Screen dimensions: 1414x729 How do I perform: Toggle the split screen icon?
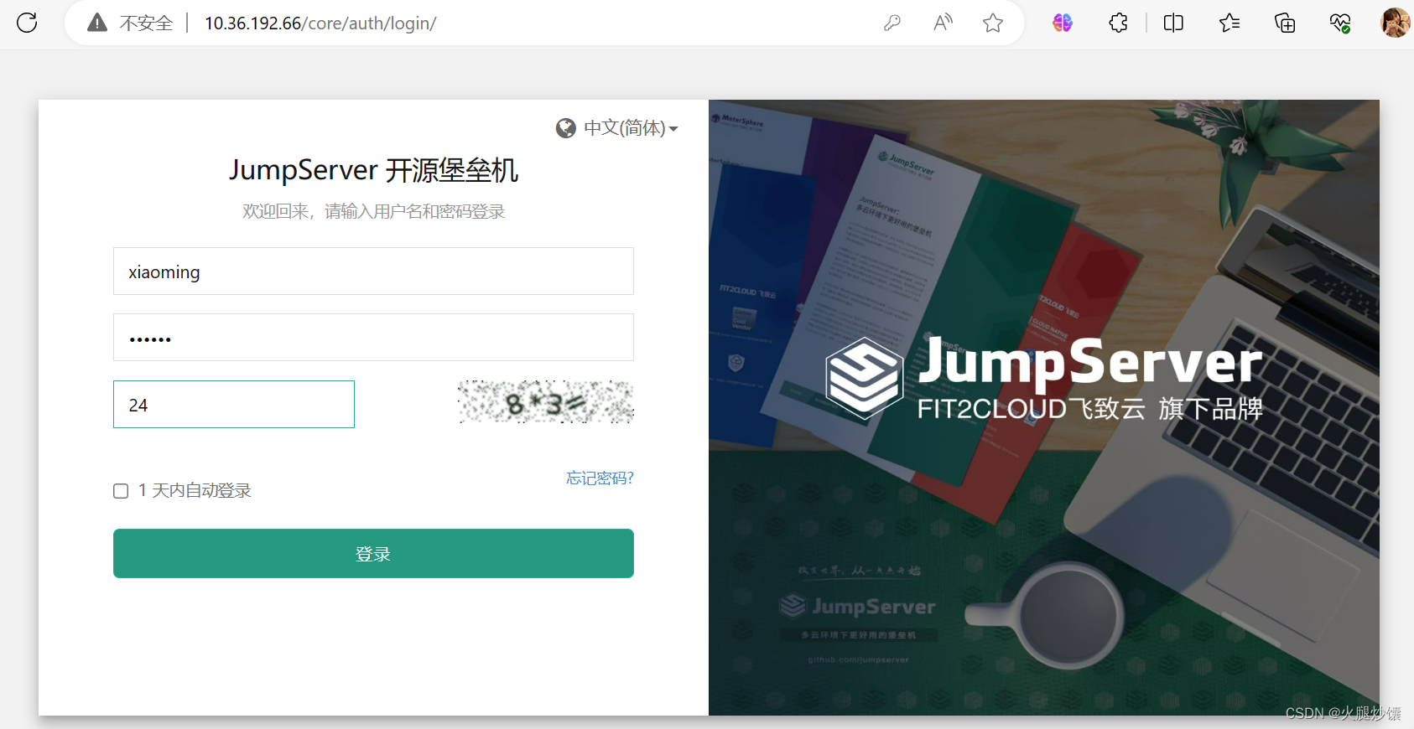click(1173, 23)
